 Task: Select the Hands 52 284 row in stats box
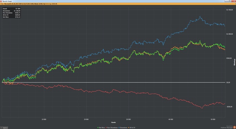pos(11,9)
